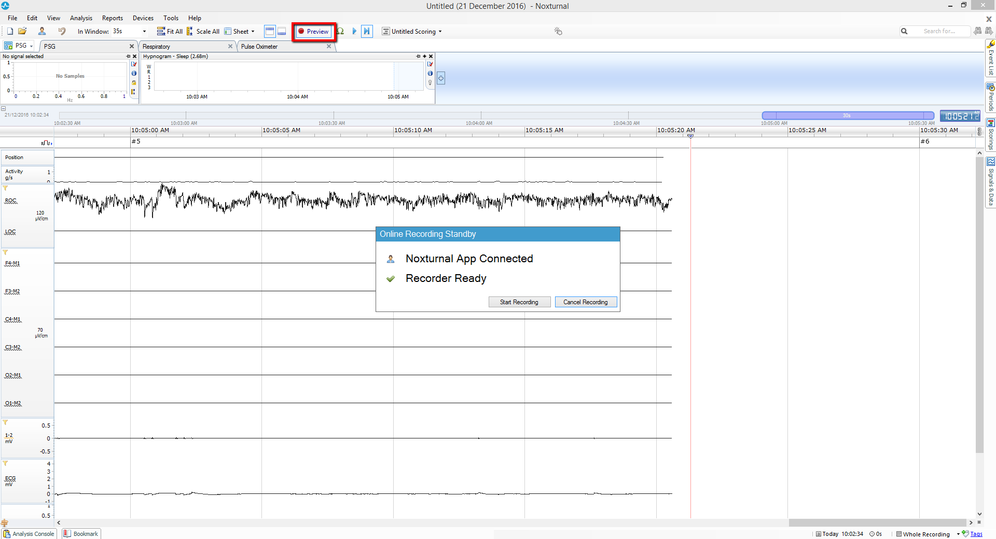Screen dimensions: 996x539
Task: Open the Event List side panel
Action: point(990,59)
